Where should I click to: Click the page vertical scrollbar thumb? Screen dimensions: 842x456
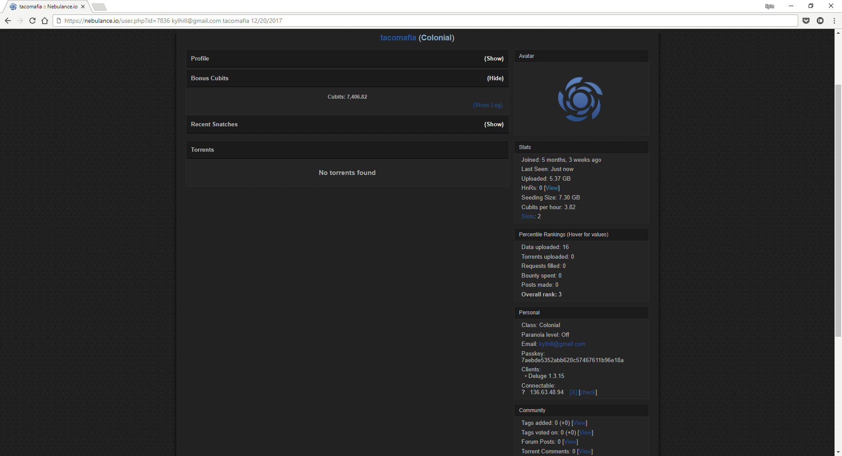pos(838,210)
